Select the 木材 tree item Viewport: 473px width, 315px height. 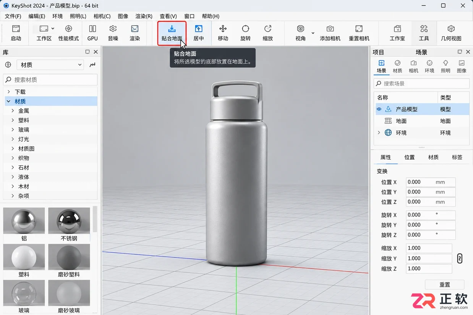(24, 186)
